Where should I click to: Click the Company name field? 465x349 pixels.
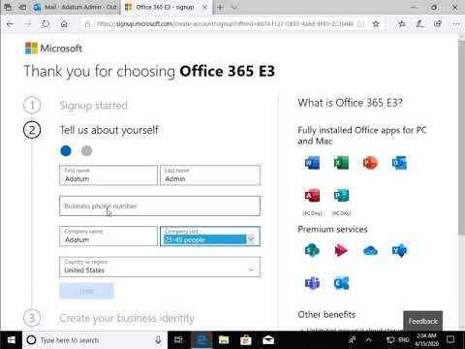pos(108,237)
